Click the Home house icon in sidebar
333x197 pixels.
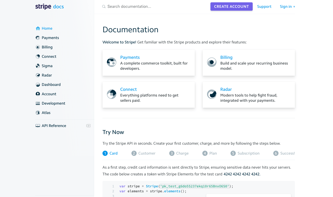(x=38, y=28)
